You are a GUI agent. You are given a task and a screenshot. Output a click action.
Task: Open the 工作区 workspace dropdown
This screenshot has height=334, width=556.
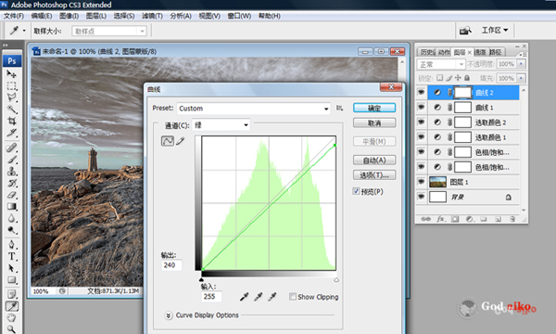[495, 31]
